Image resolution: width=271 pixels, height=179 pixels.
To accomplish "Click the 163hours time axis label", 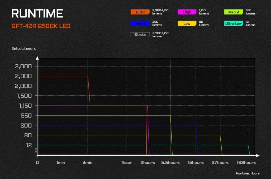I will [246, 163].
